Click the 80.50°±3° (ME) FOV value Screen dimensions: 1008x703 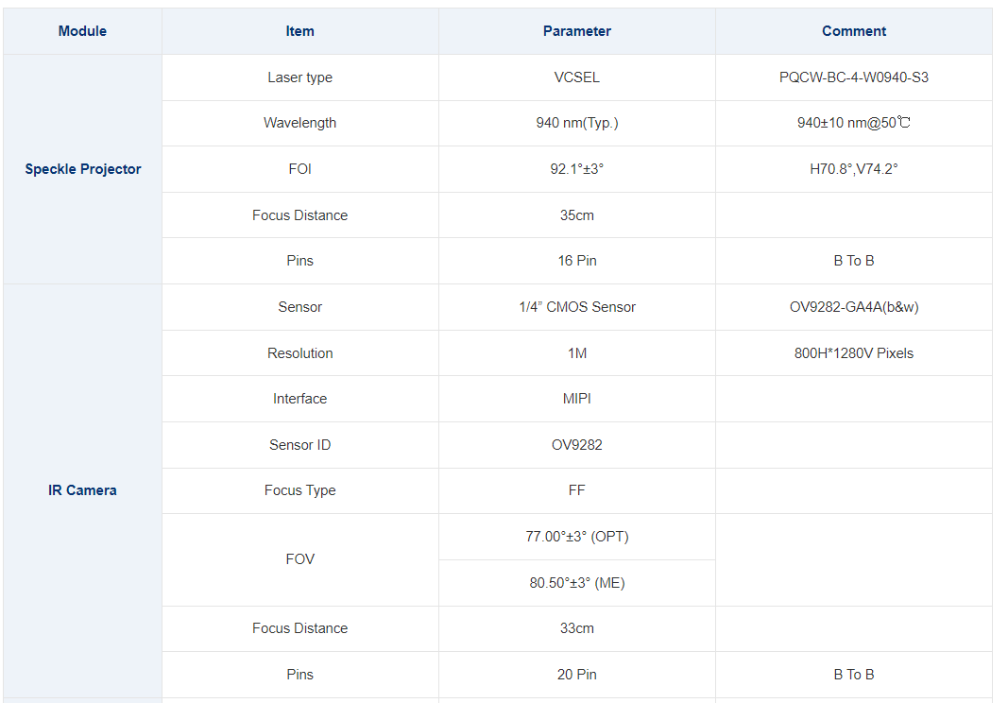[576, 583]
